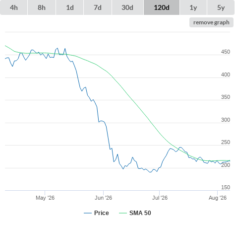
Task: Click the blue Price legend line marker
Action: click(88, 213)
